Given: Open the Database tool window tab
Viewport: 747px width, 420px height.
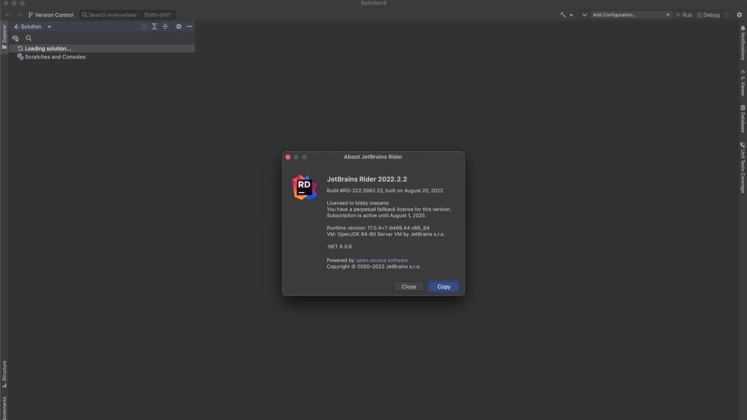Looking at the screenshot, I should (x=742, y=119).
